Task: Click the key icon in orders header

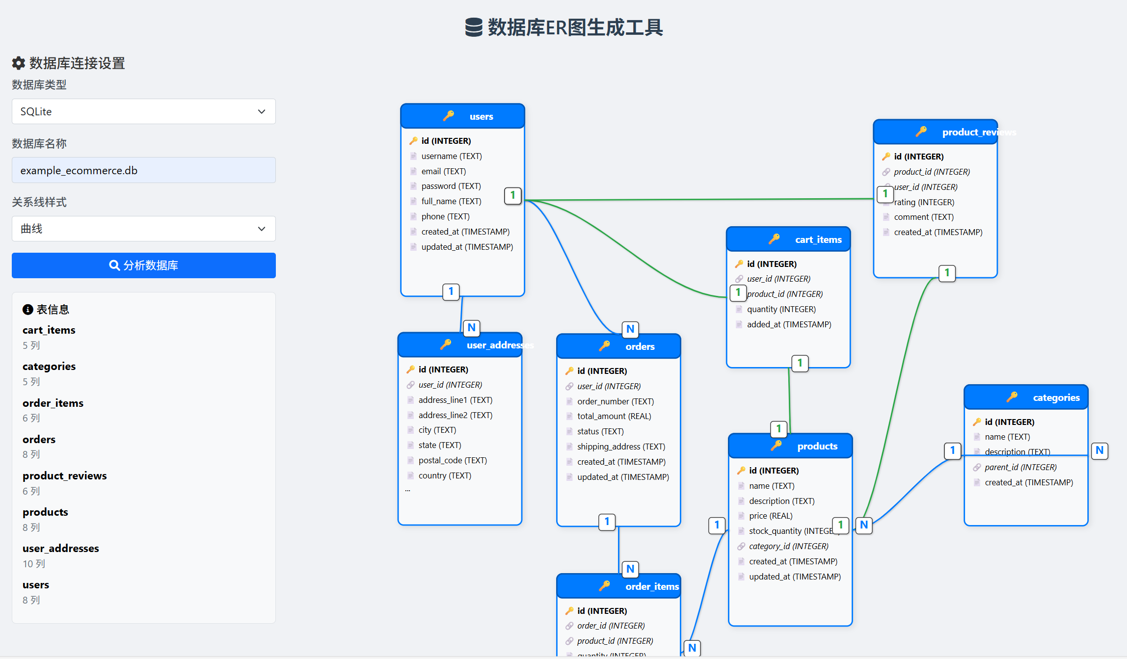Action: [605, 346]
